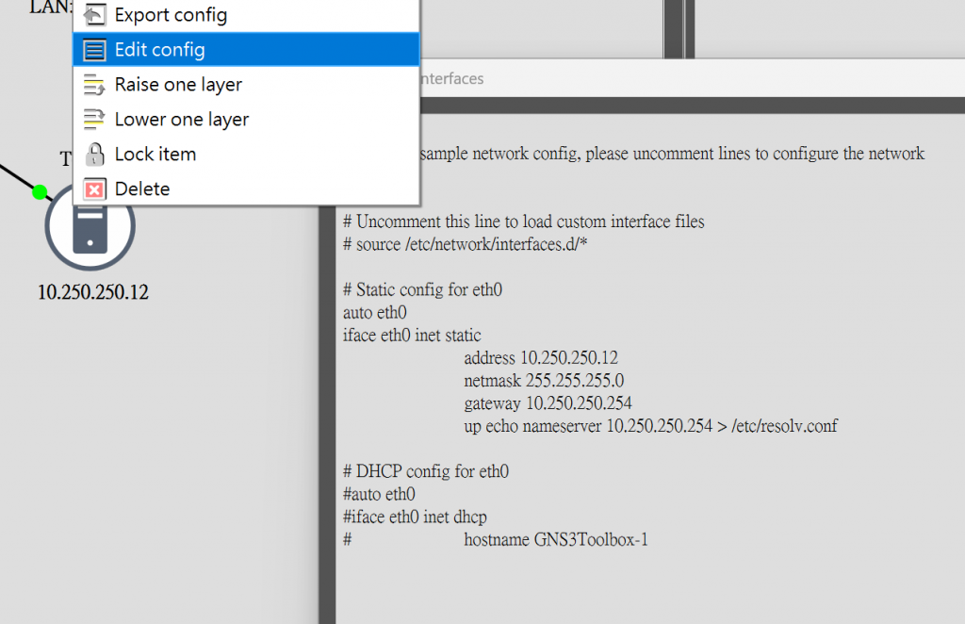Click the 'Uncomment this line to load' comment
This screenshot has height=624, width=965.
pyautogui.click(x=524, y=222)
